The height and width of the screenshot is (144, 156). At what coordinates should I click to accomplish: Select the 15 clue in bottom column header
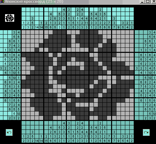46,141
